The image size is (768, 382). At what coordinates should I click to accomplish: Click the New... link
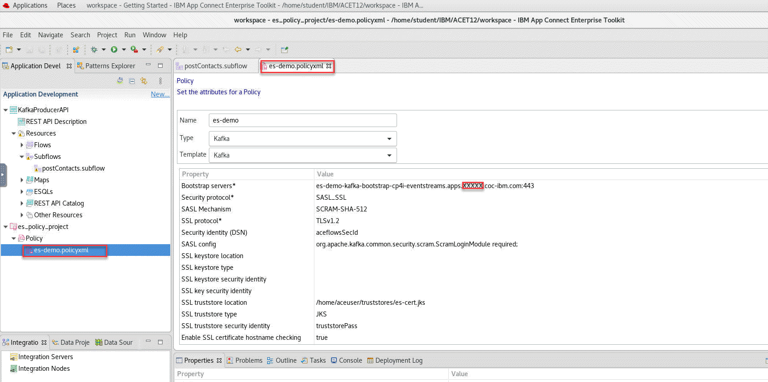pos(159,94)
